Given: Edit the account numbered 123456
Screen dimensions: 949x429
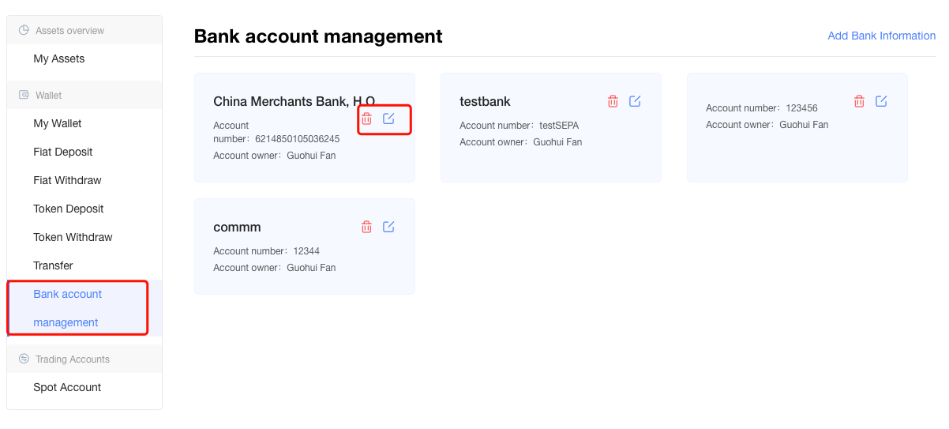Looking at the screenshot, I should (881, 101).
